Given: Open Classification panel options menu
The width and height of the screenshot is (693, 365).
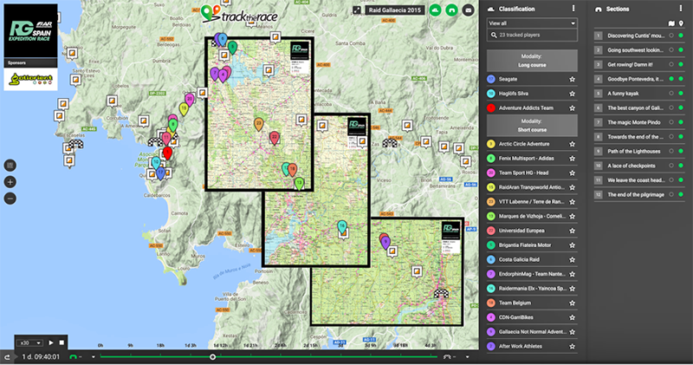Looking at the screenshot, I should (573, 9).
